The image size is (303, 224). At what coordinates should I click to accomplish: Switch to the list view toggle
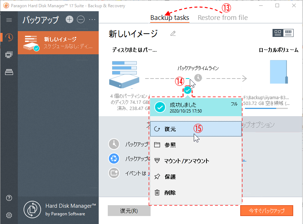(x=288, y=33)
